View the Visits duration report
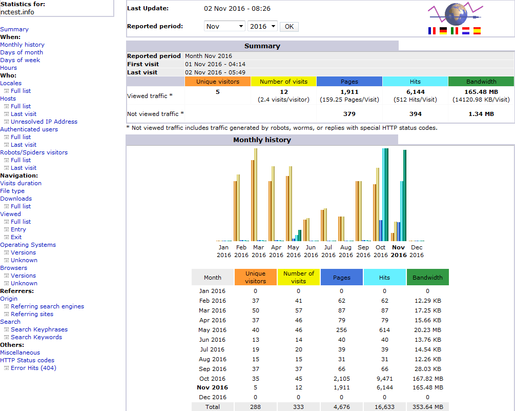Viewport: 515px width, 411px height. (x=20, y=183)
